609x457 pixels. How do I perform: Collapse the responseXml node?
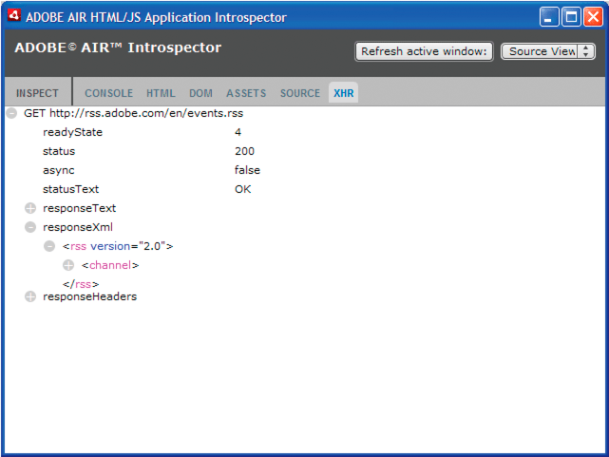click(x=30, y=227)
